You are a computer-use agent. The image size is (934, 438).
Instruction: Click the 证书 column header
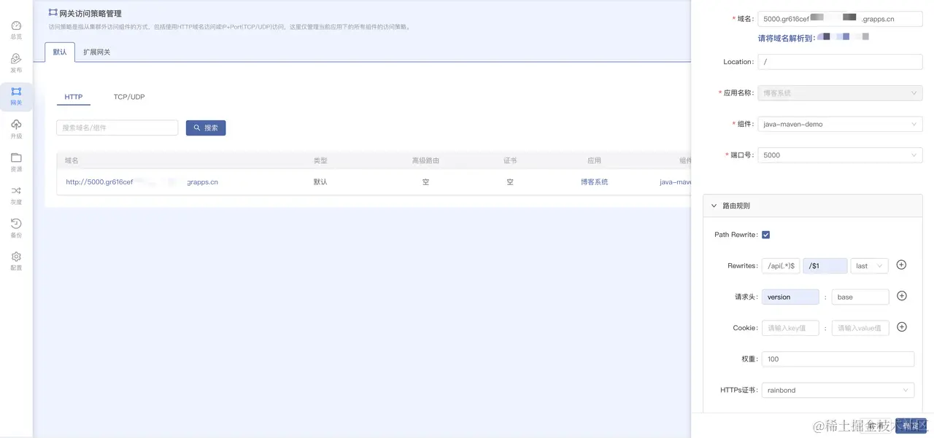[x=510, y=160]
